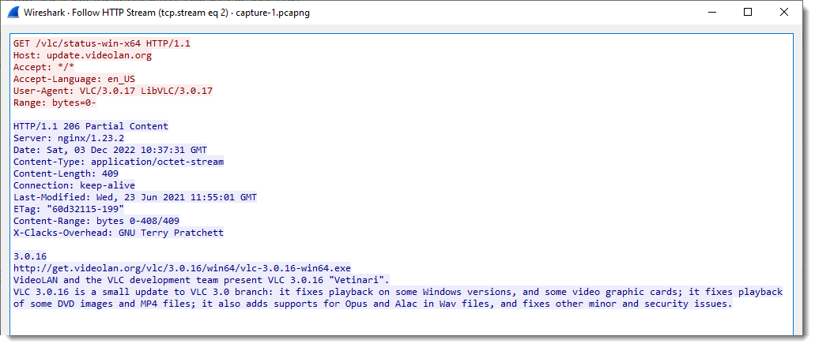Click the get.videolan.org vlc-3.0.16-win64.exe URL

pos(182,268)
